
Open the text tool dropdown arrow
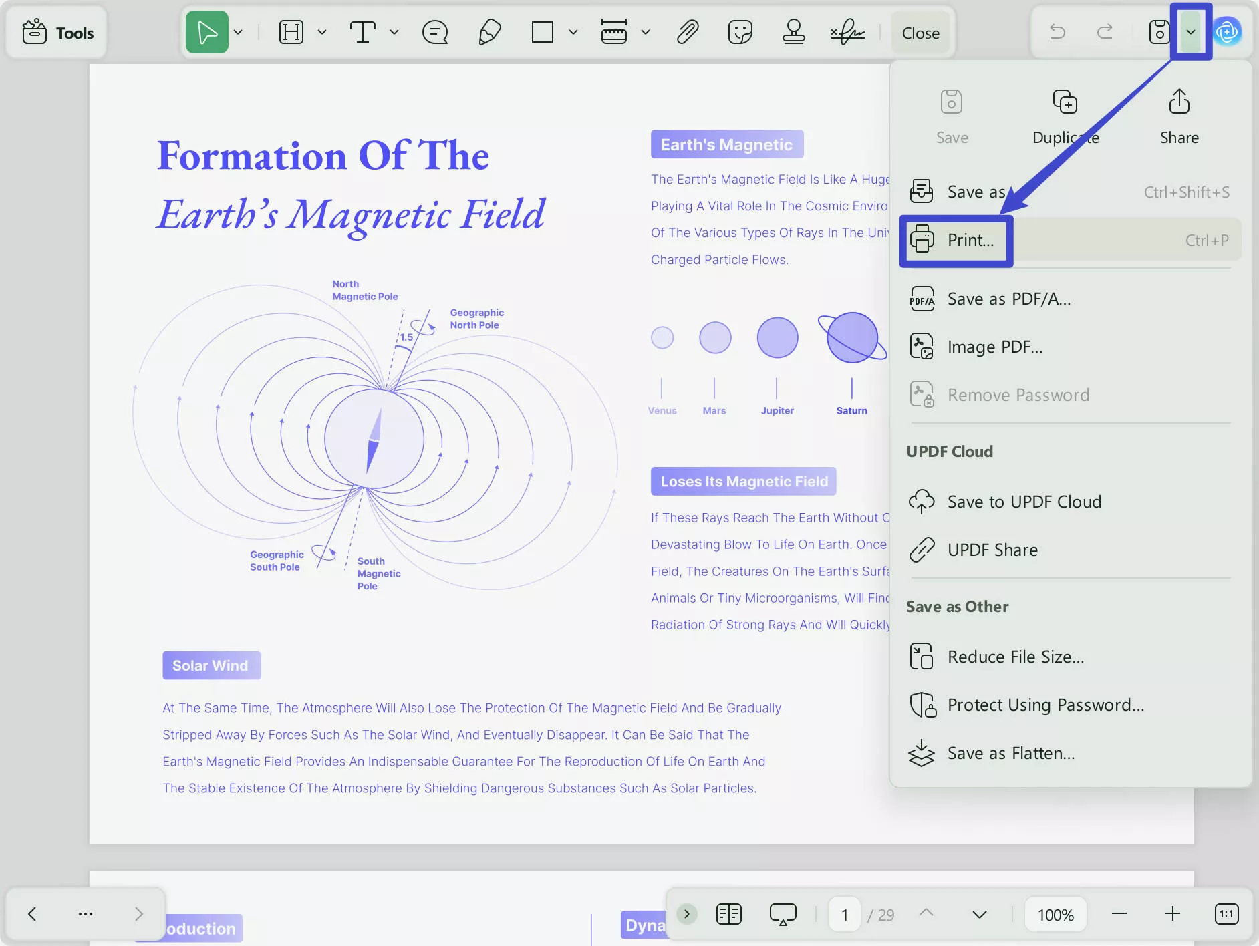394,32
